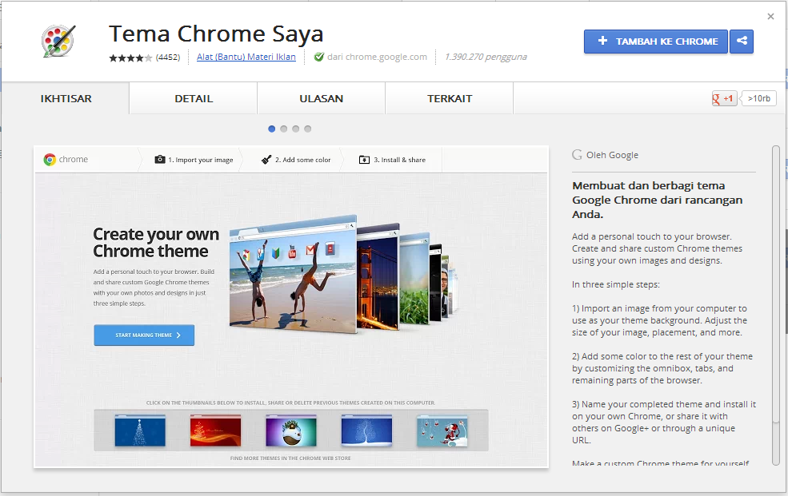
Task: Open the Ulasan tab
Action: [x=321, y=99]
